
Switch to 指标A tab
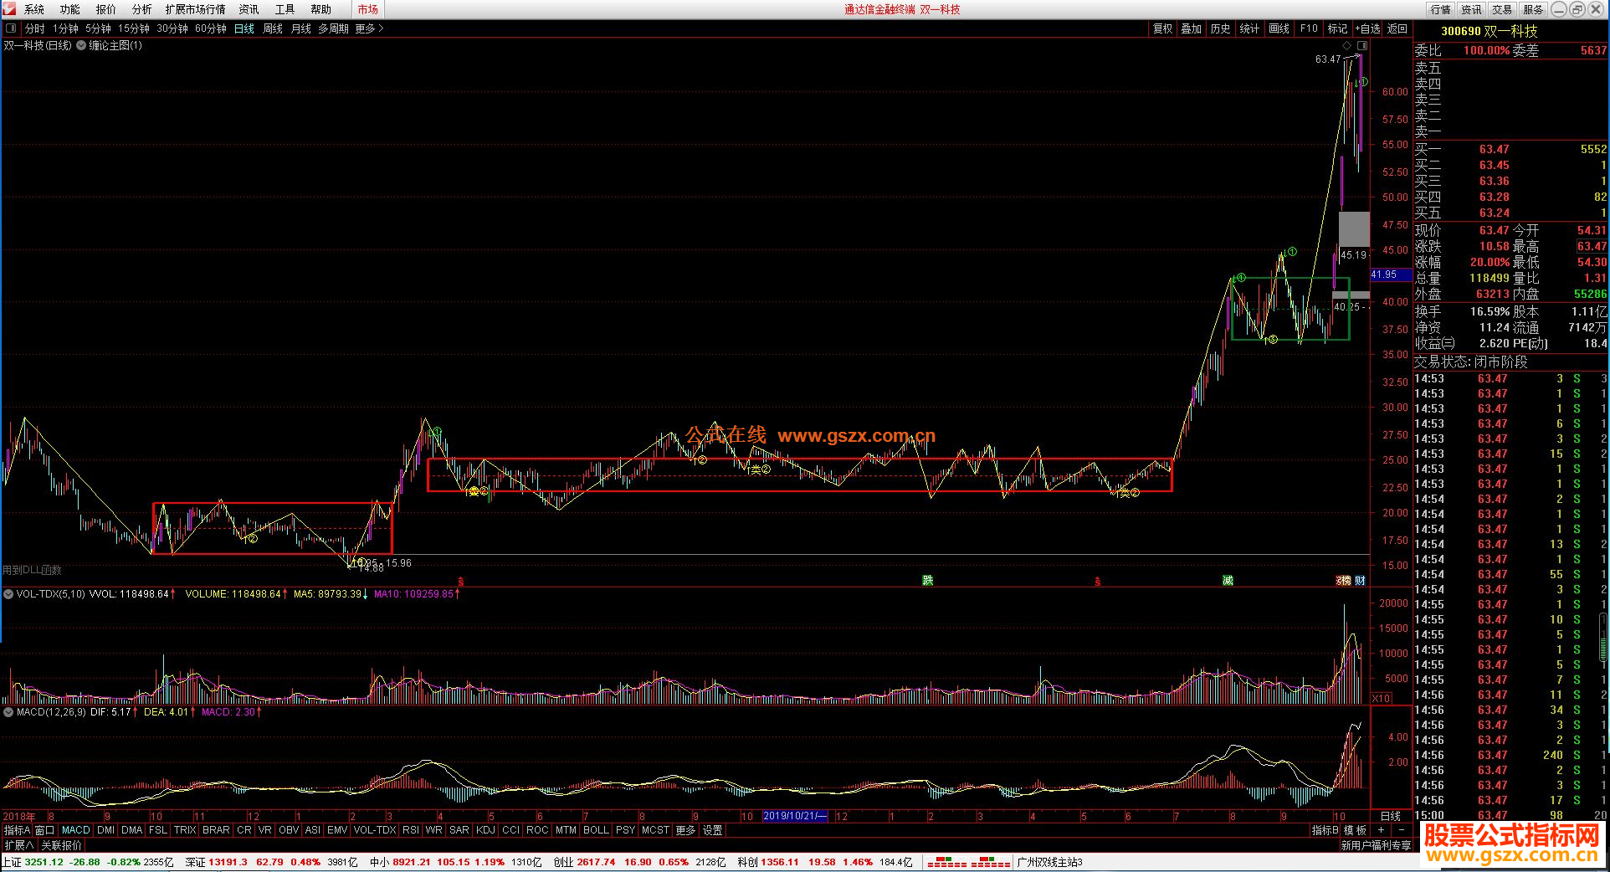[17, 830]
